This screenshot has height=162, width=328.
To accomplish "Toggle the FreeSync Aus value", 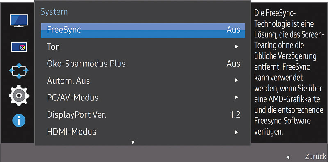I will 233,30.
